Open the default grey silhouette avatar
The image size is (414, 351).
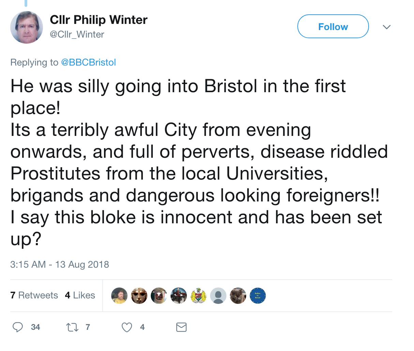click(218, 295)
